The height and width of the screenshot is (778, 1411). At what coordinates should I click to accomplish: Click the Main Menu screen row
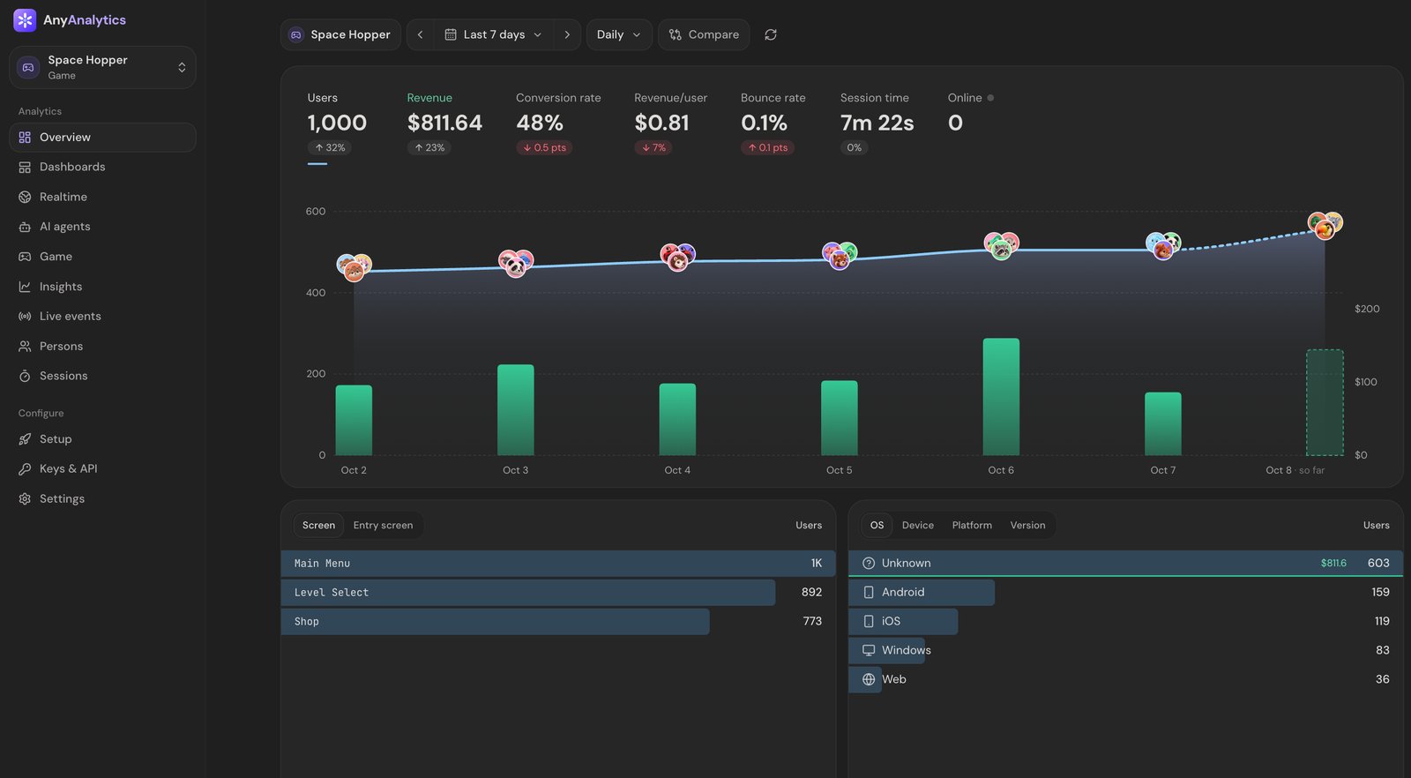(557, 563)
